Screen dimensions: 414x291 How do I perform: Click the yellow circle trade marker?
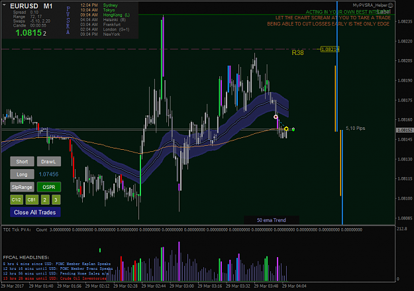click(286, 129)
